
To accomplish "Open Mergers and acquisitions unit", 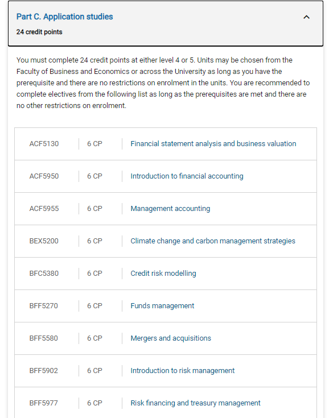I will [171, 338].
